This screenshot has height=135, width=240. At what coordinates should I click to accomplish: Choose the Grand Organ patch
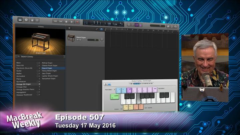47,68
